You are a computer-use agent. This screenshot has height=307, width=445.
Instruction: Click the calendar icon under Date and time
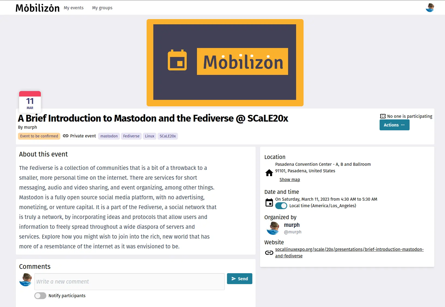coord(269,203)
